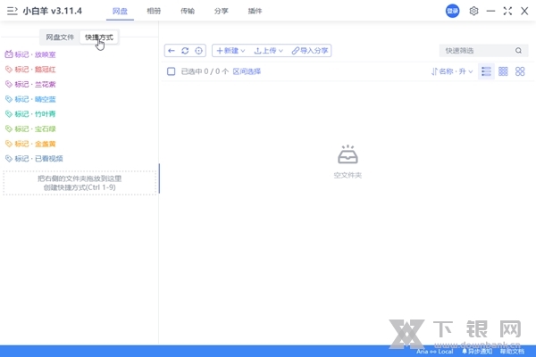The image size is (536, 357).
Task: Select the 网盘文件 sidebar tab
Action: [60, 37]
